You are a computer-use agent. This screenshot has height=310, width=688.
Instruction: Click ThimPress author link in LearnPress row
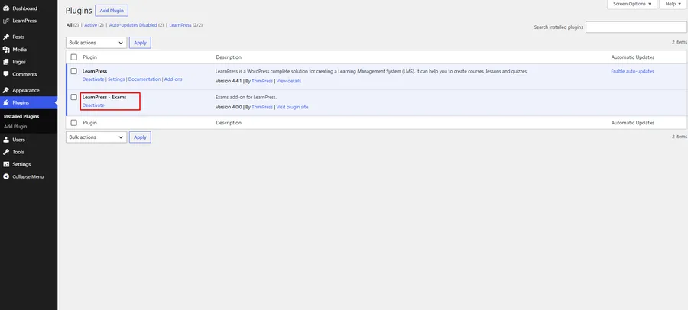pyautogui.click(x=262, y=81)
